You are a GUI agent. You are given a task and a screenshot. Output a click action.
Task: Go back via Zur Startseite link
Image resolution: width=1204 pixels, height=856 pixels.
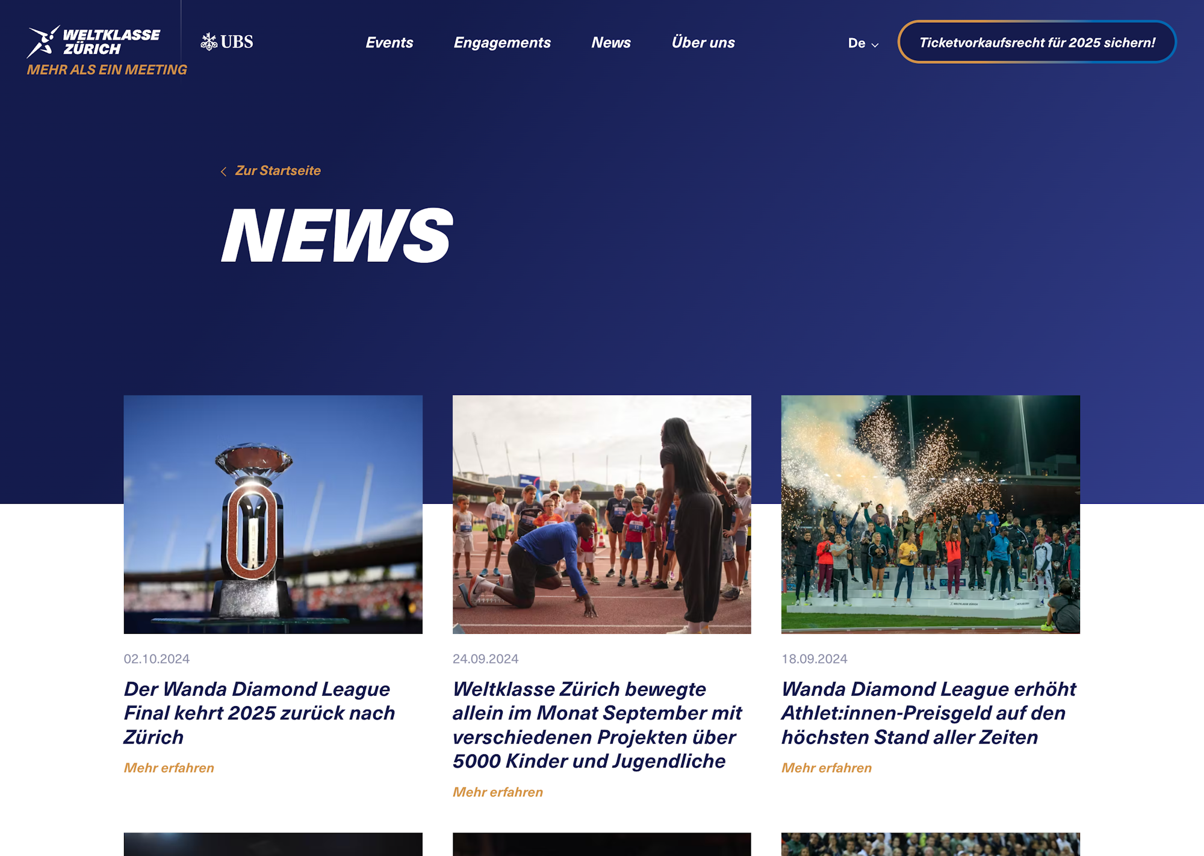click(278, 171)
